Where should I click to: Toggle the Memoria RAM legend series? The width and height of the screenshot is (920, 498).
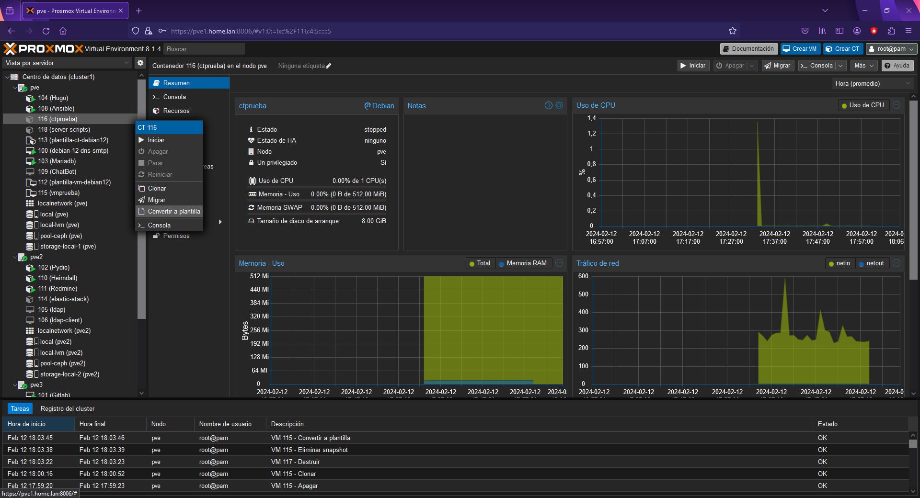point(523,263)
